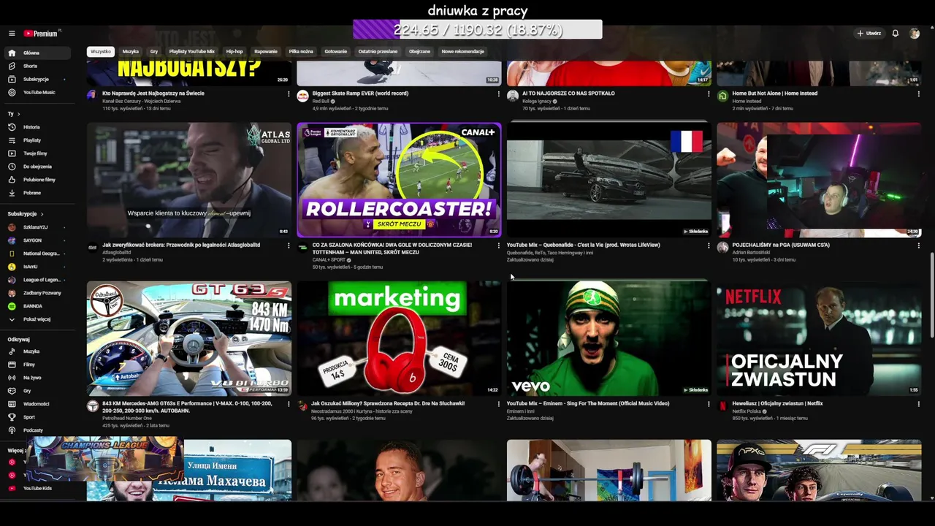The image size is (935, 526).
Task: Expand Pokaż więcej subscriptions
Action: click(38, 319)
